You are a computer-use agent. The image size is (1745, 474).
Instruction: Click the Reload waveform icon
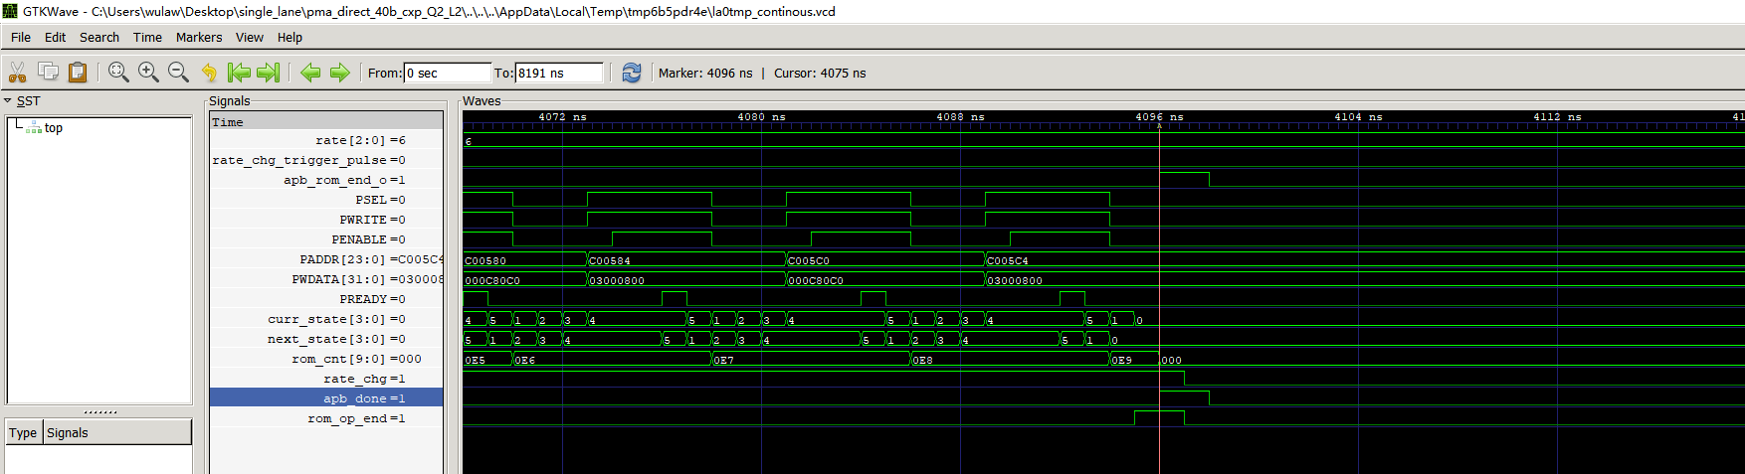point(632,73)
